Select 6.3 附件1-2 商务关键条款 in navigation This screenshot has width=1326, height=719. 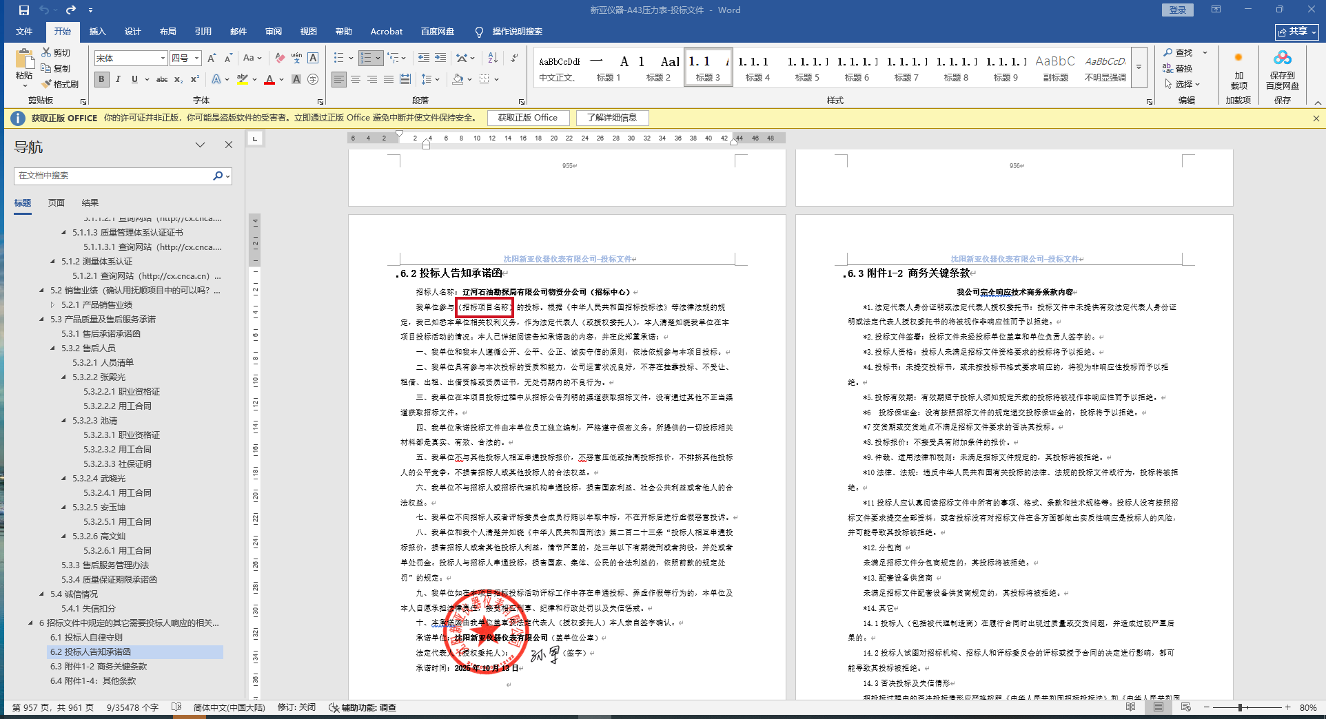pos(99,667)
